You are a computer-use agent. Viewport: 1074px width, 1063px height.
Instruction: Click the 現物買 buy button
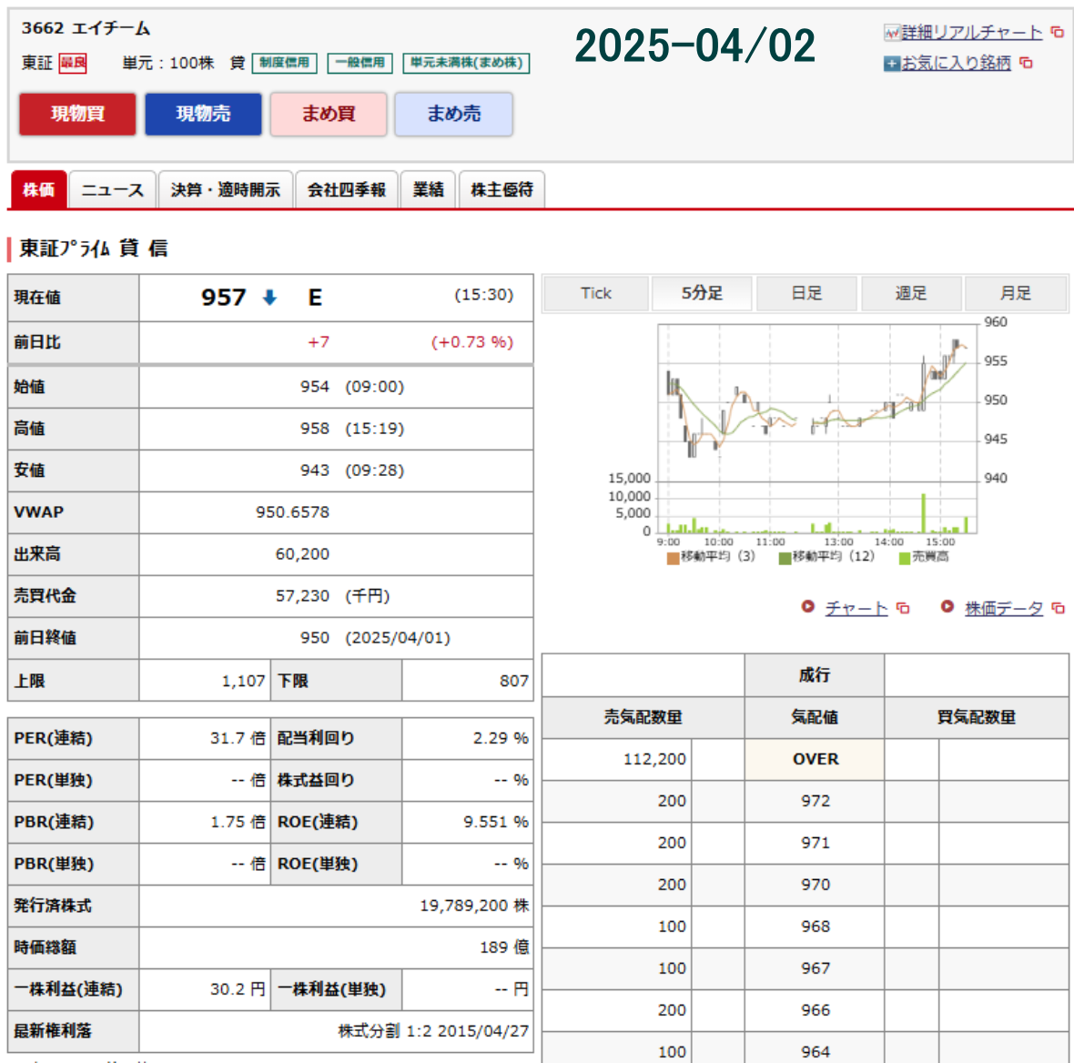point(77,114)
